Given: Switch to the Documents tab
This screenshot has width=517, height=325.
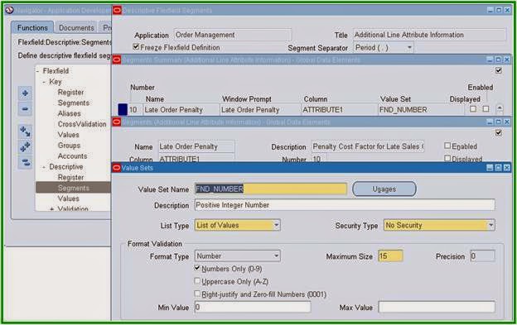Looking at the screenshot, I should pos(76,28).
